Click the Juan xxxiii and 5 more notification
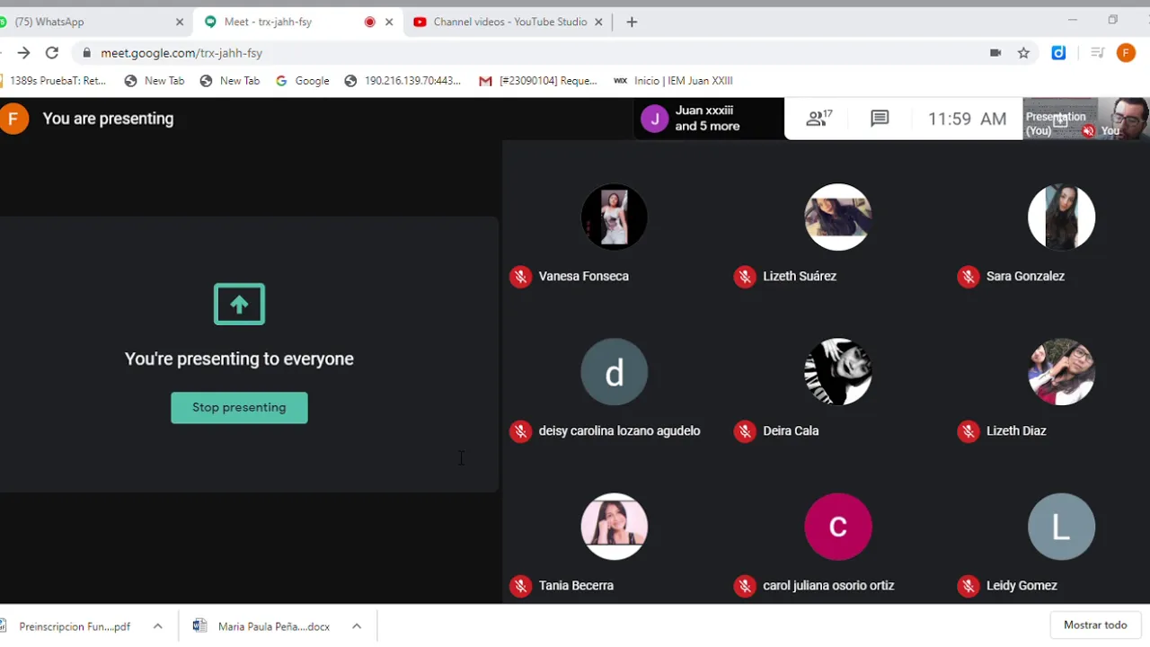 click(x=709, y=119)
